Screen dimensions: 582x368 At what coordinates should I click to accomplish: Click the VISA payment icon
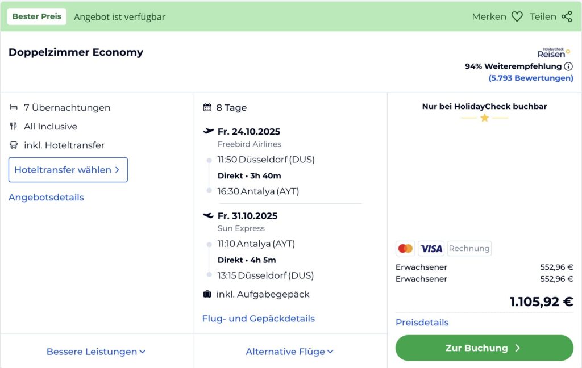431,248
